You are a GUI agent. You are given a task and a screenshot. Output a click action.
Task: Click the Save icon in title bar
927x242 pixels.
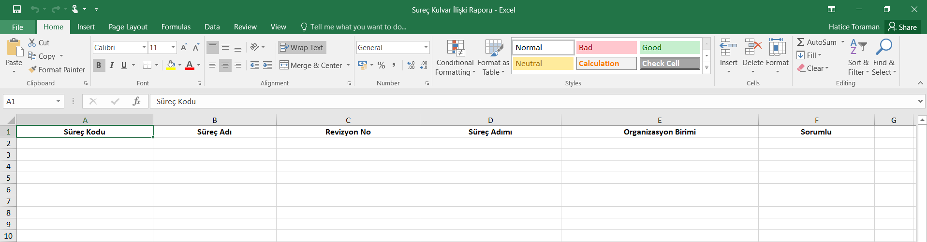coord(17,9)
